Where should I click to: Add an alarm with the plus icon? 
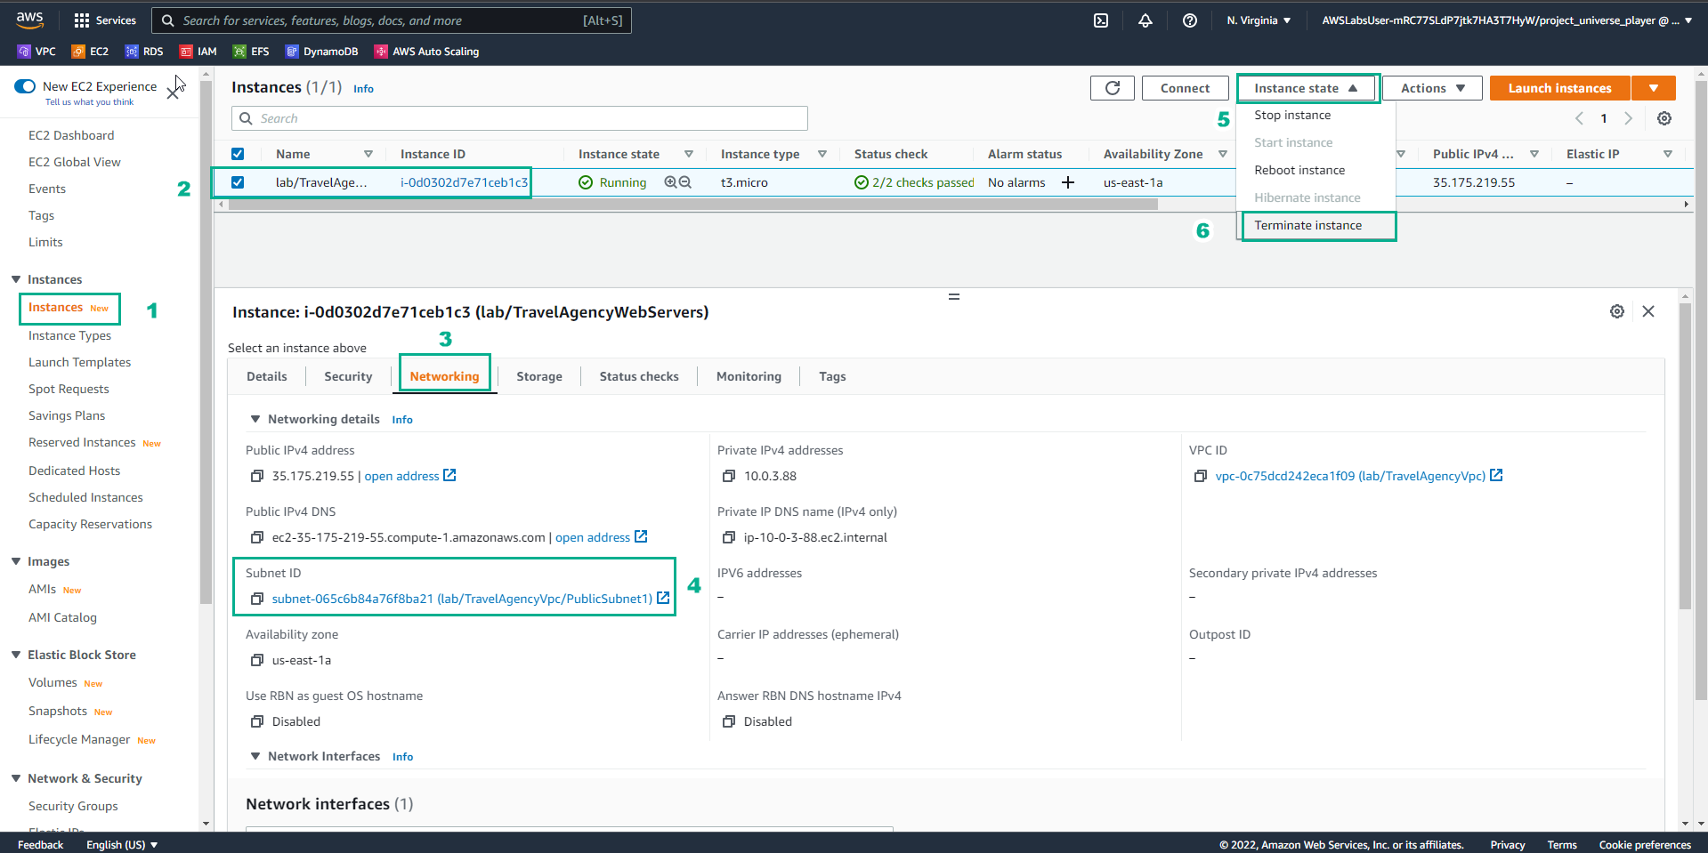pos(1068,182)
